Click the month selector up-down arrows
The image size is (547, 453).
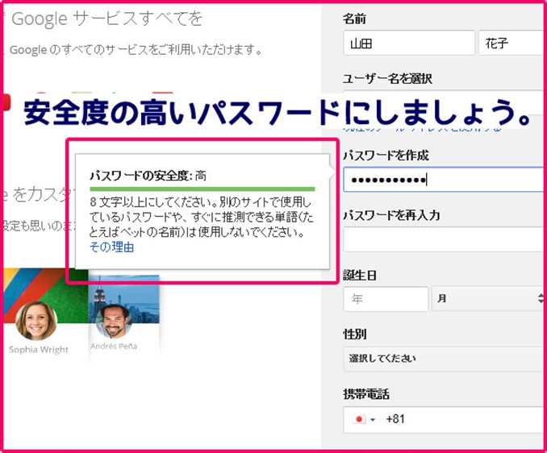click(x=541, y=298)
